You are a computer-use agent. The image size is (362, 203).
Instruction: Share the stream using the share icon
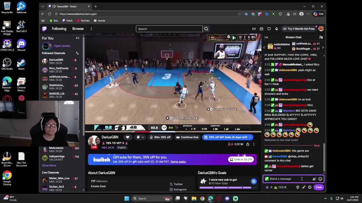pyautogui.click(x=248, y=144)
